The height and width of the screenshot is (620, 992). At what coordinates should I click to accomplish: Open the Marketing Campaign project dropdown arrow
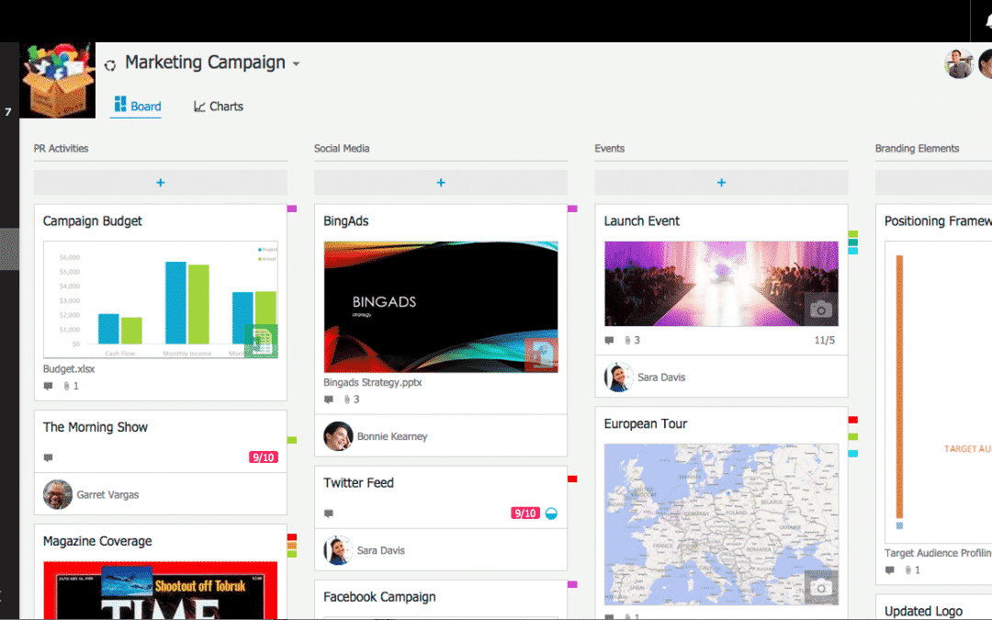(x=296, y=64)
